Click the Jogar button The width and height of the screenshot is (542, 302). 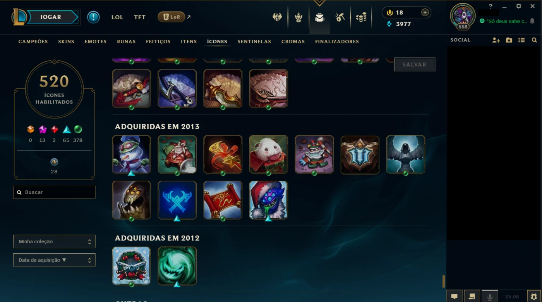tap(51, 17)
